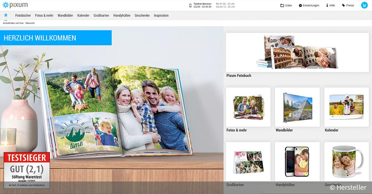
Task: Open the Kalender menu
Action: (x=83, y=15)
